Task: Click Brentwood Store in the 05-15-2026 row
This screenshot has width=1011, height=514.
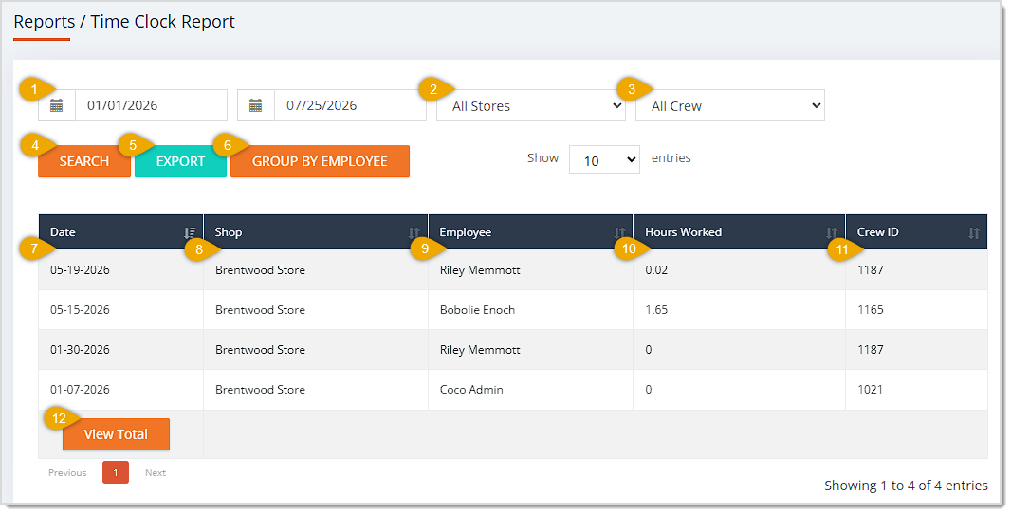Action: click(x=261, y=310)
